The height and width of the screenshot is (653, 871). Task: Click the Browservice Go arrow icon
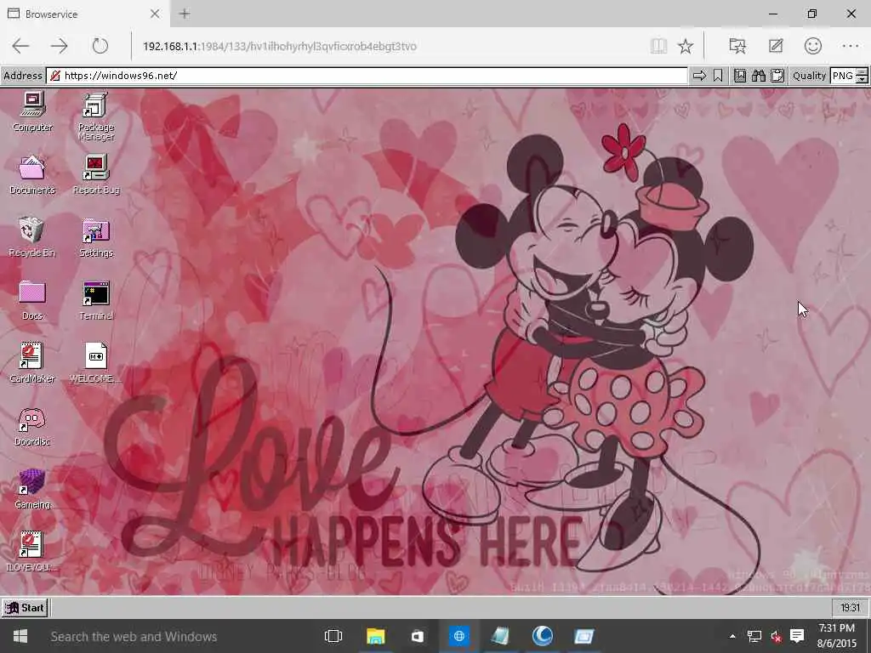coord(699,76)
